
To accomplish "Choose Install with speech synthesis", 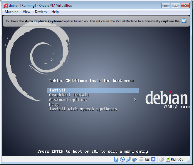I will click(83, 109).
